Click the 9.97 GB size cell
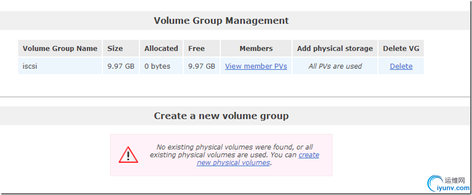The width and height of the screenshot is (472, 195). [121, 66]
